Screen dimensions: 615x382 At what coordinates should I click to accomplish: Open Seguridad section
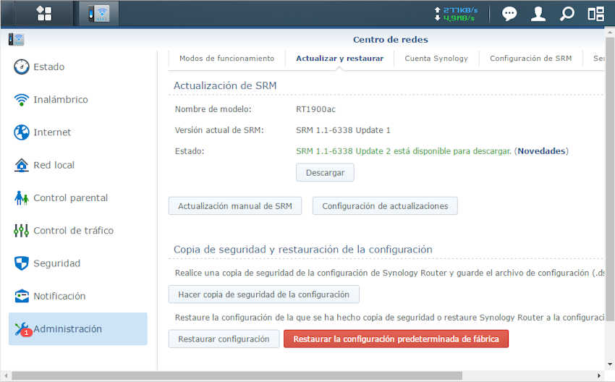[x=77, y=263]
